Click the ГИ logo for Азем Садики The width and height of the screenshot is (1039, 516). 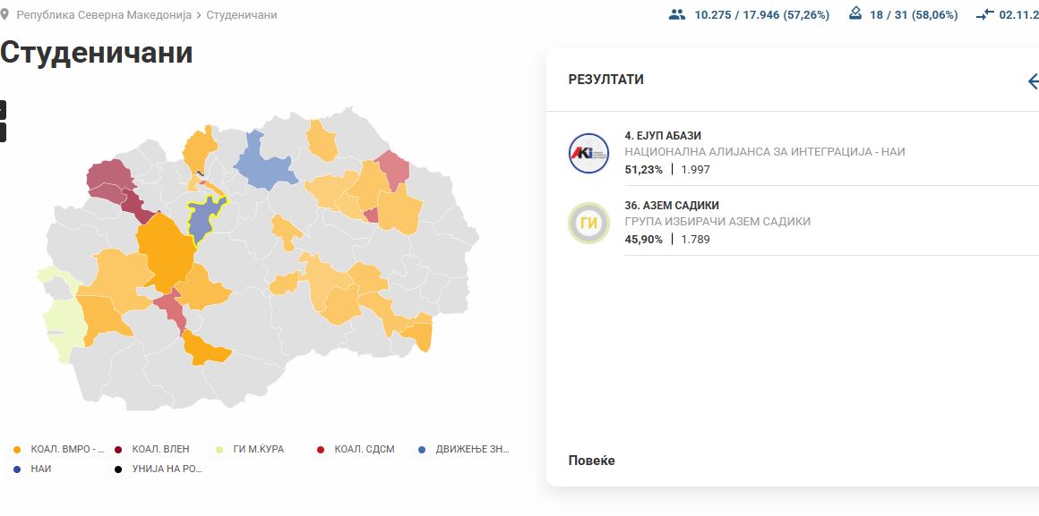[588, 224]
